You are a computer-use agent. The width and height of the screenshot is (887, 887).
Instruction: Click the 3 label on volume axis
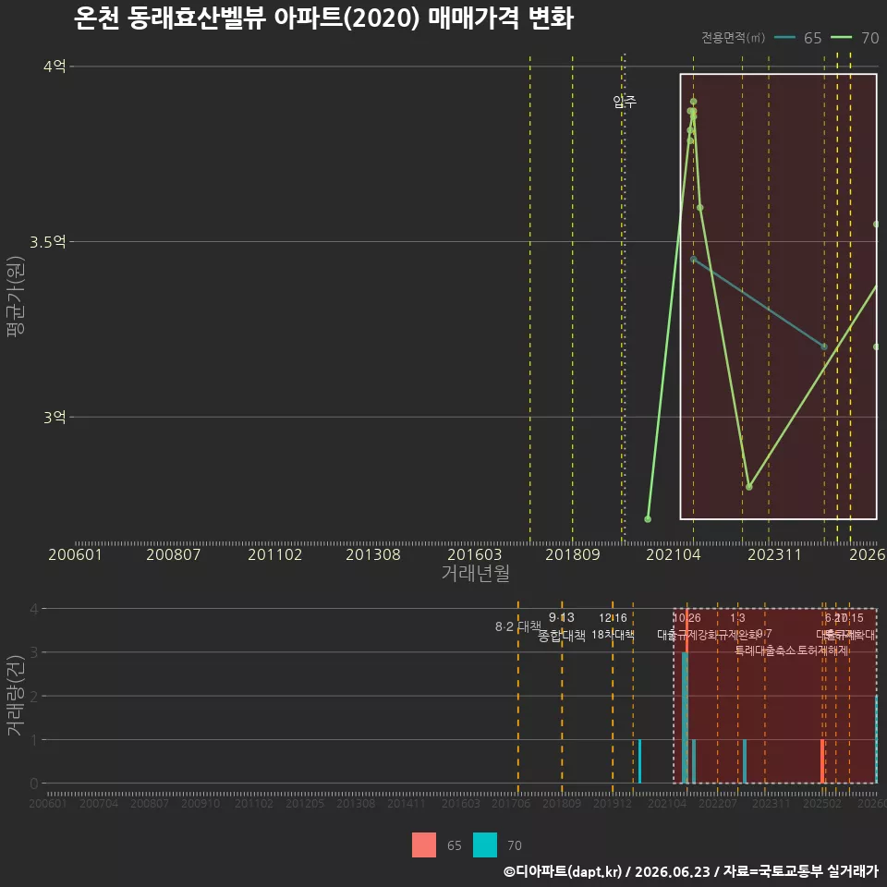[x=34, y=652]
